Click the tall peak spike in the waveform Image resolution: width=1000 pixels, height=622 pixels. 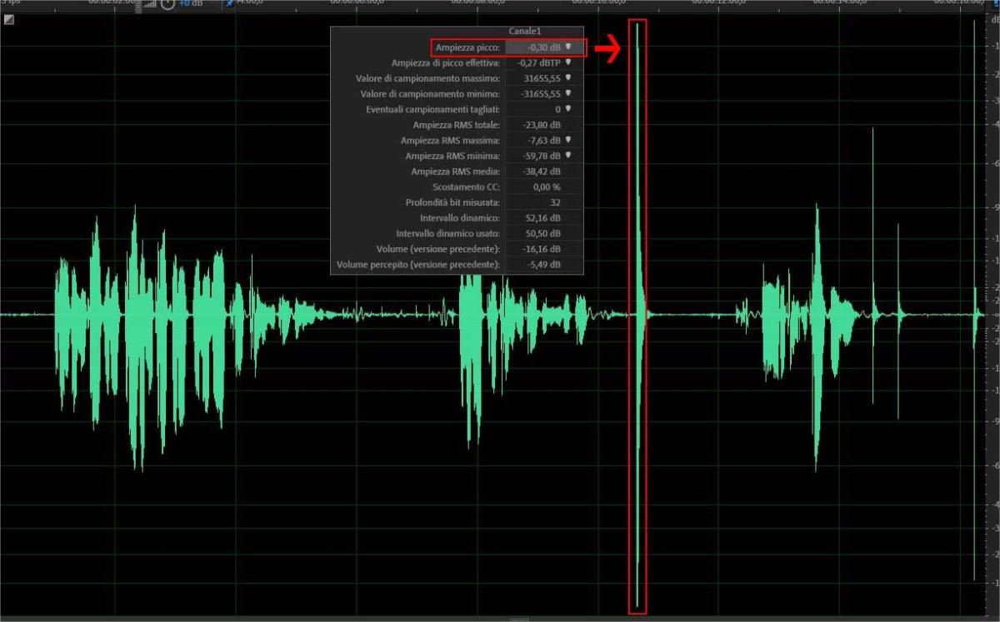click(x=637, y=167)
